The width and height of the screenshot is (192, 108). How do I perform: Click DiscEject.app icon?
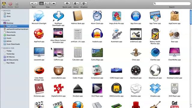point(78,89)
